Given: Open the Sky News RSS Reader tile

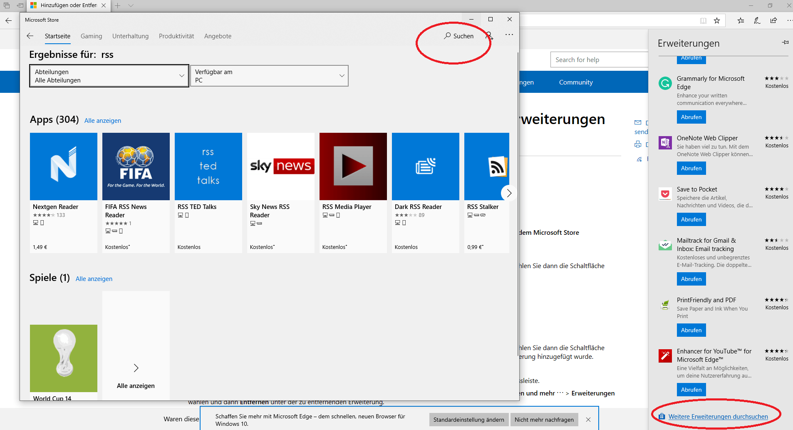Looking at the screenshot, I should point(281,193).
